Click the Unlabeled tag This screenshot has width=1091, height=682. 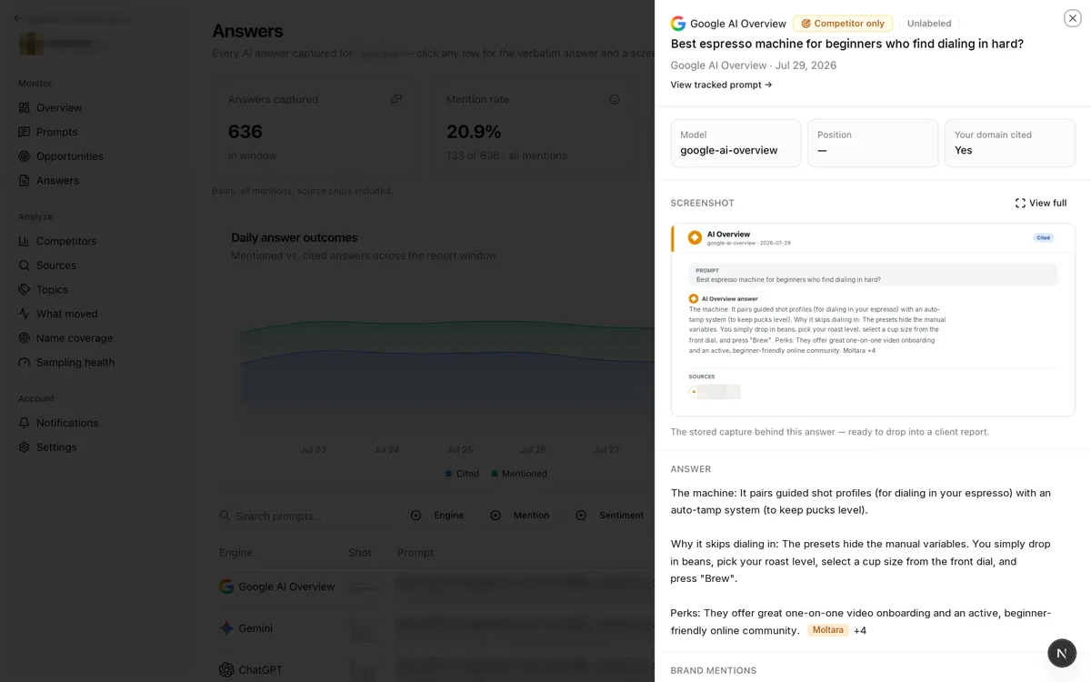929,24
